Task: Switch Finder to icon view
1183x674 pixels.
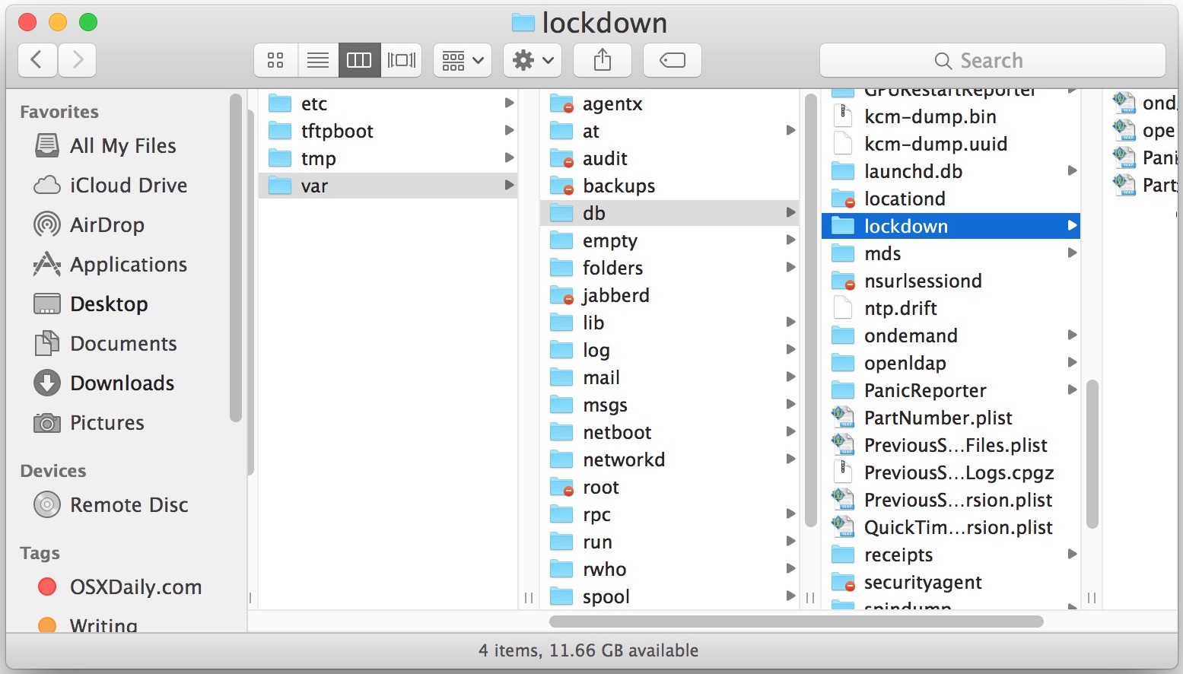Action: click(275, 59)
